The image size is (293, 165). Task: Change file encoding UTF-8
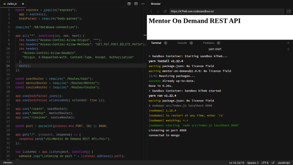[265, 163]
